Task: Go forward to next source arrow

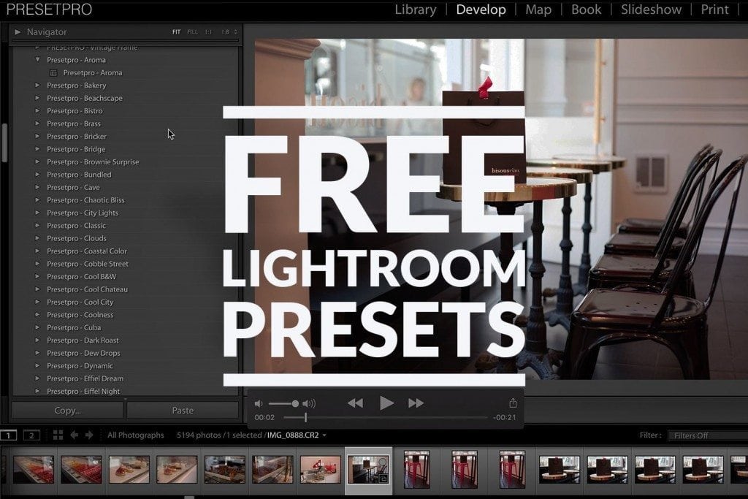Action: [89, 435]
